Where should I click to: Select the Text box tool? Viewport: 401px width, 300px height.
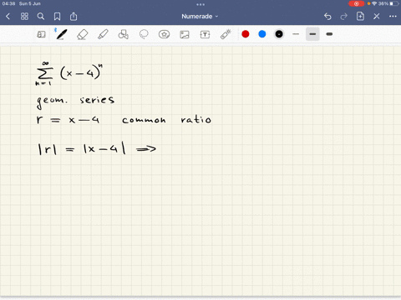click(x=205, y=34)
